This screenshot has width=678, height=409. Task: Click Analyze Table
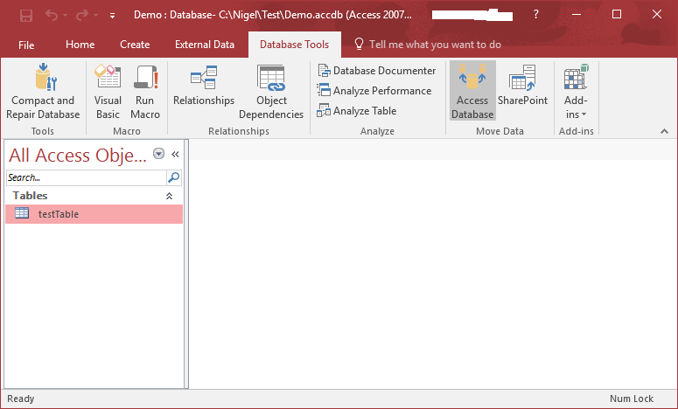357,111
